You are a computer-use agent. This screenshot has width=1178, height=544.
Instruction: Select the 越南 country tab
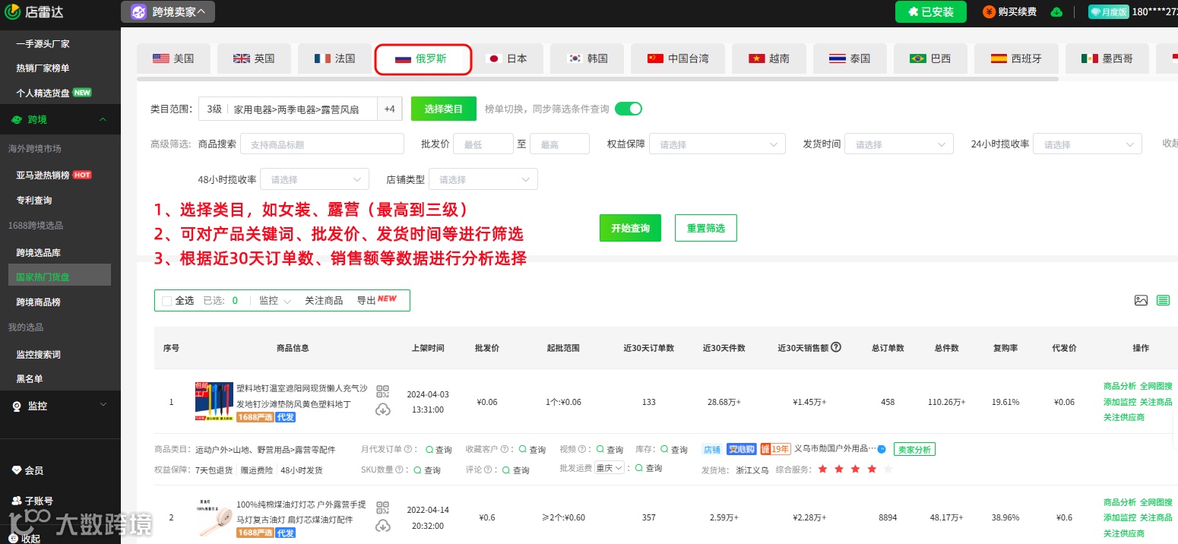(x=768, y=59)
